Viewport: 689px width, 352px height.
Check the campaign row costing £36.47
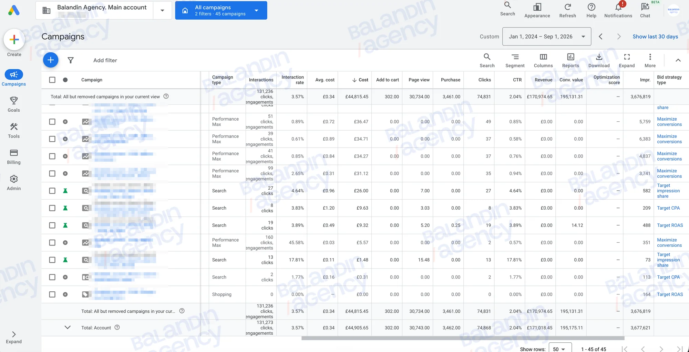52,122
